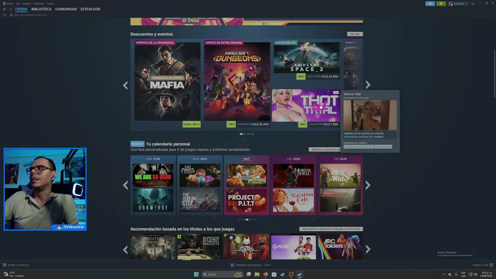Open the Buckshot Roulette recommendation
The image size is (496, 279).
pyautogui.click(x=200, y=246)
